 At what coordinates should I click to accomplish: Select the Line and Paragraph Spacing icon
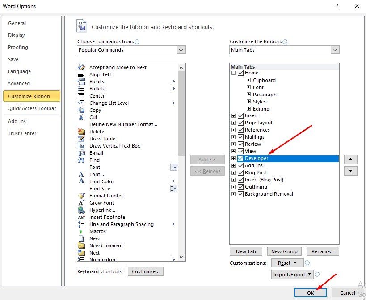[x=81, y=224]
